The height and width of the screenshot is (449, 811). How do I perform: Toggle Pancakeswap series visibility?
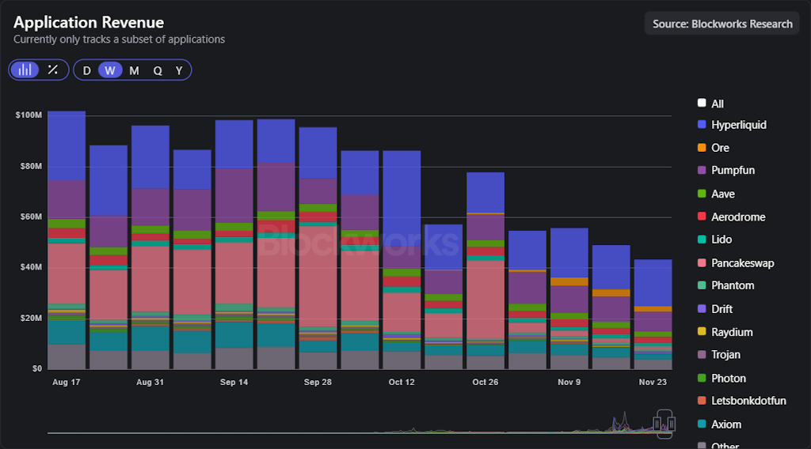click(742, 263)
